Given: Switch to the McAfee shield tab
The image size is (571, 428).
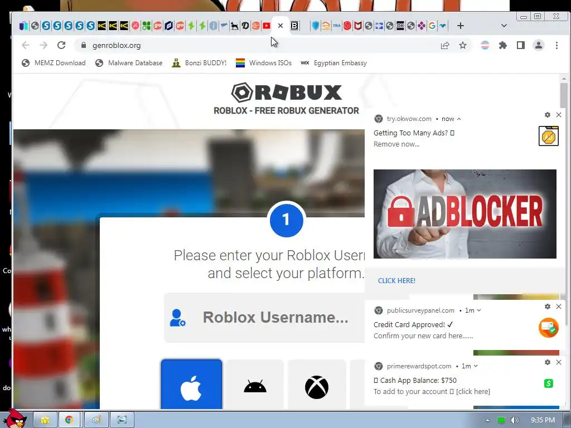Looking at the screenshot, I should 357,26.
